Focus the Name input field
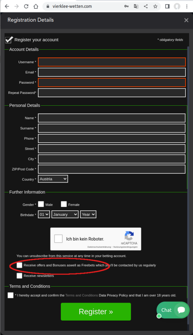The image size is (193, 335). (112, 118)
